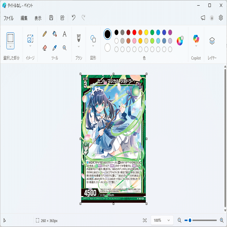Click the Brush tool icon
Screen dimensions: 227x227
coord(78,38)
